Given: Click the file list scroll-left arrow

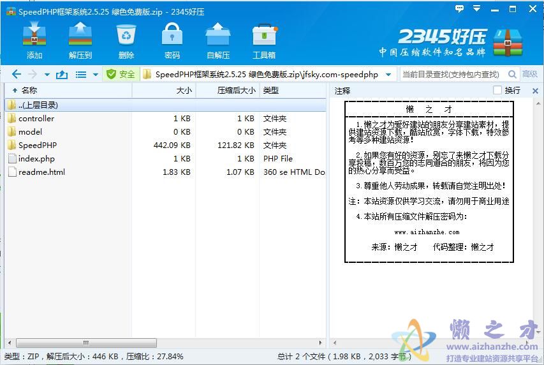Looking at the screenshot, I should point(10,343).
